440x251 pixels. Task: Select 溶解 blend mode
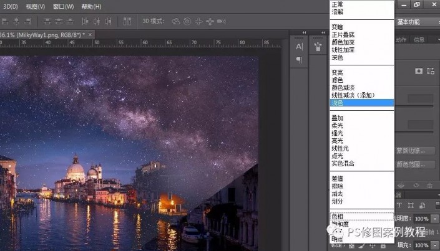362,12
